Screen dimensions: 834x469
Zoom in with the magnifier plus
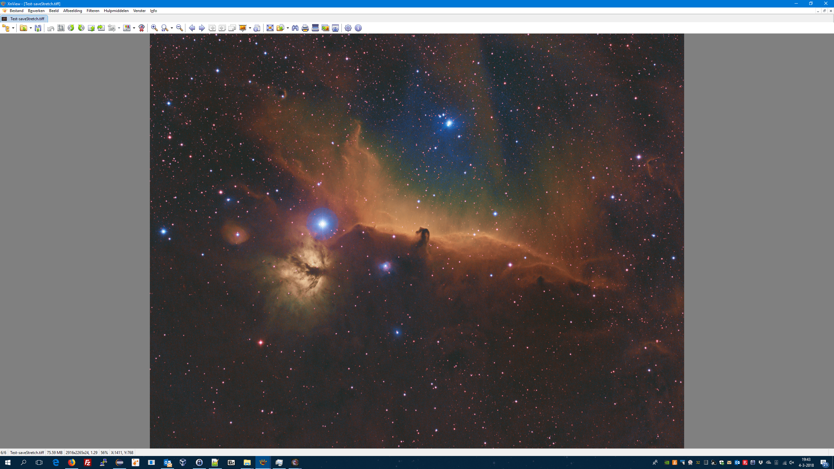(154, 28)
